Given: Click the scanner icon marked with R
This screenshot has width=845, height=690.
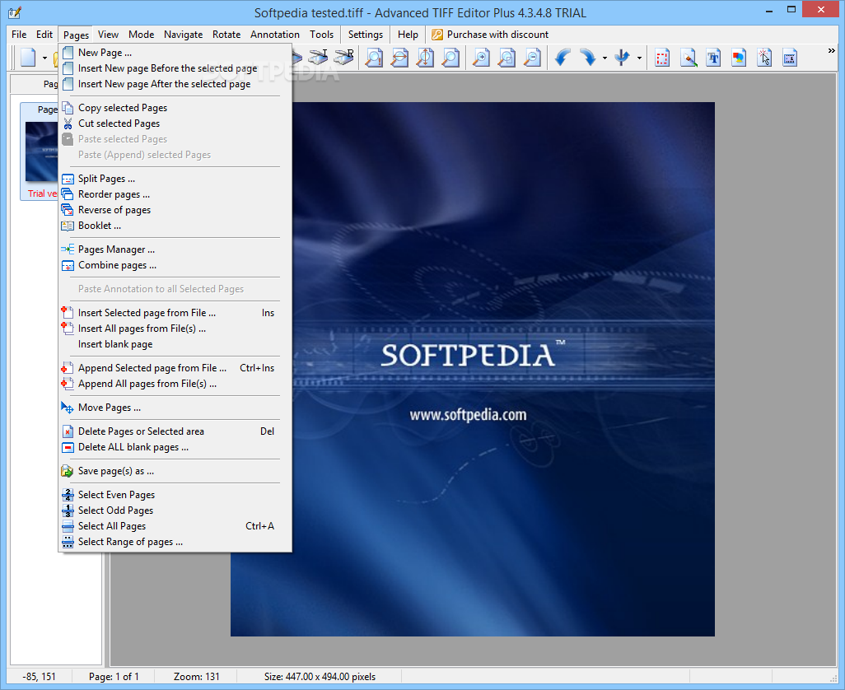Looking at the screenshot, I should (343, 57).
